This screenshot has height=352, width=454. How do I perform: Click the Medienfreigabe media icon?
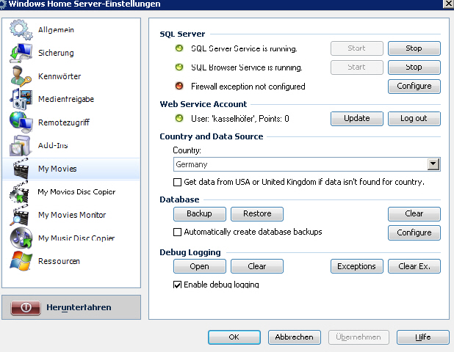coord(21,99)
